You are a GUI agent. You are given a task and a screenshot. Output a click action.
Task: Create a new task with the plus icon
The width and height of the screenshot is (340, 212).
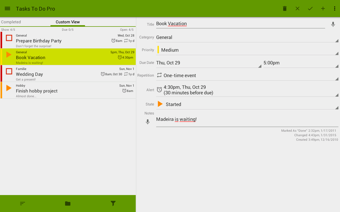(323, 8)
